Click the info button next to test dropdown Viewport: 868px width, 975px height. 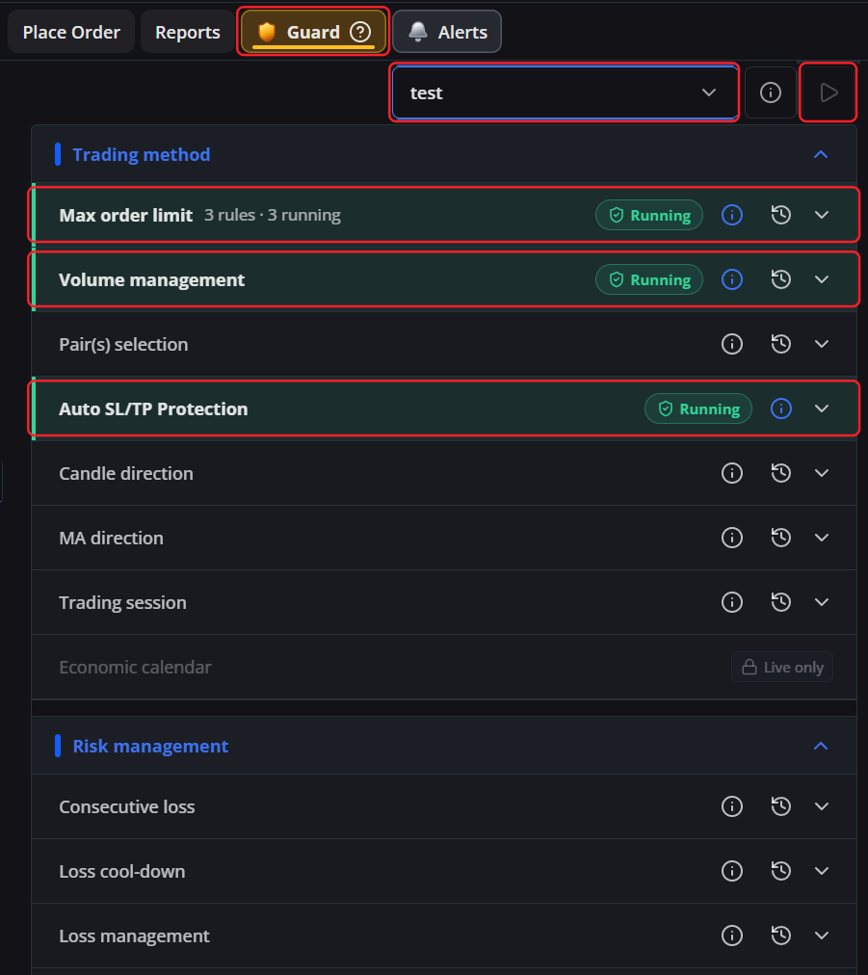point(771,92)
